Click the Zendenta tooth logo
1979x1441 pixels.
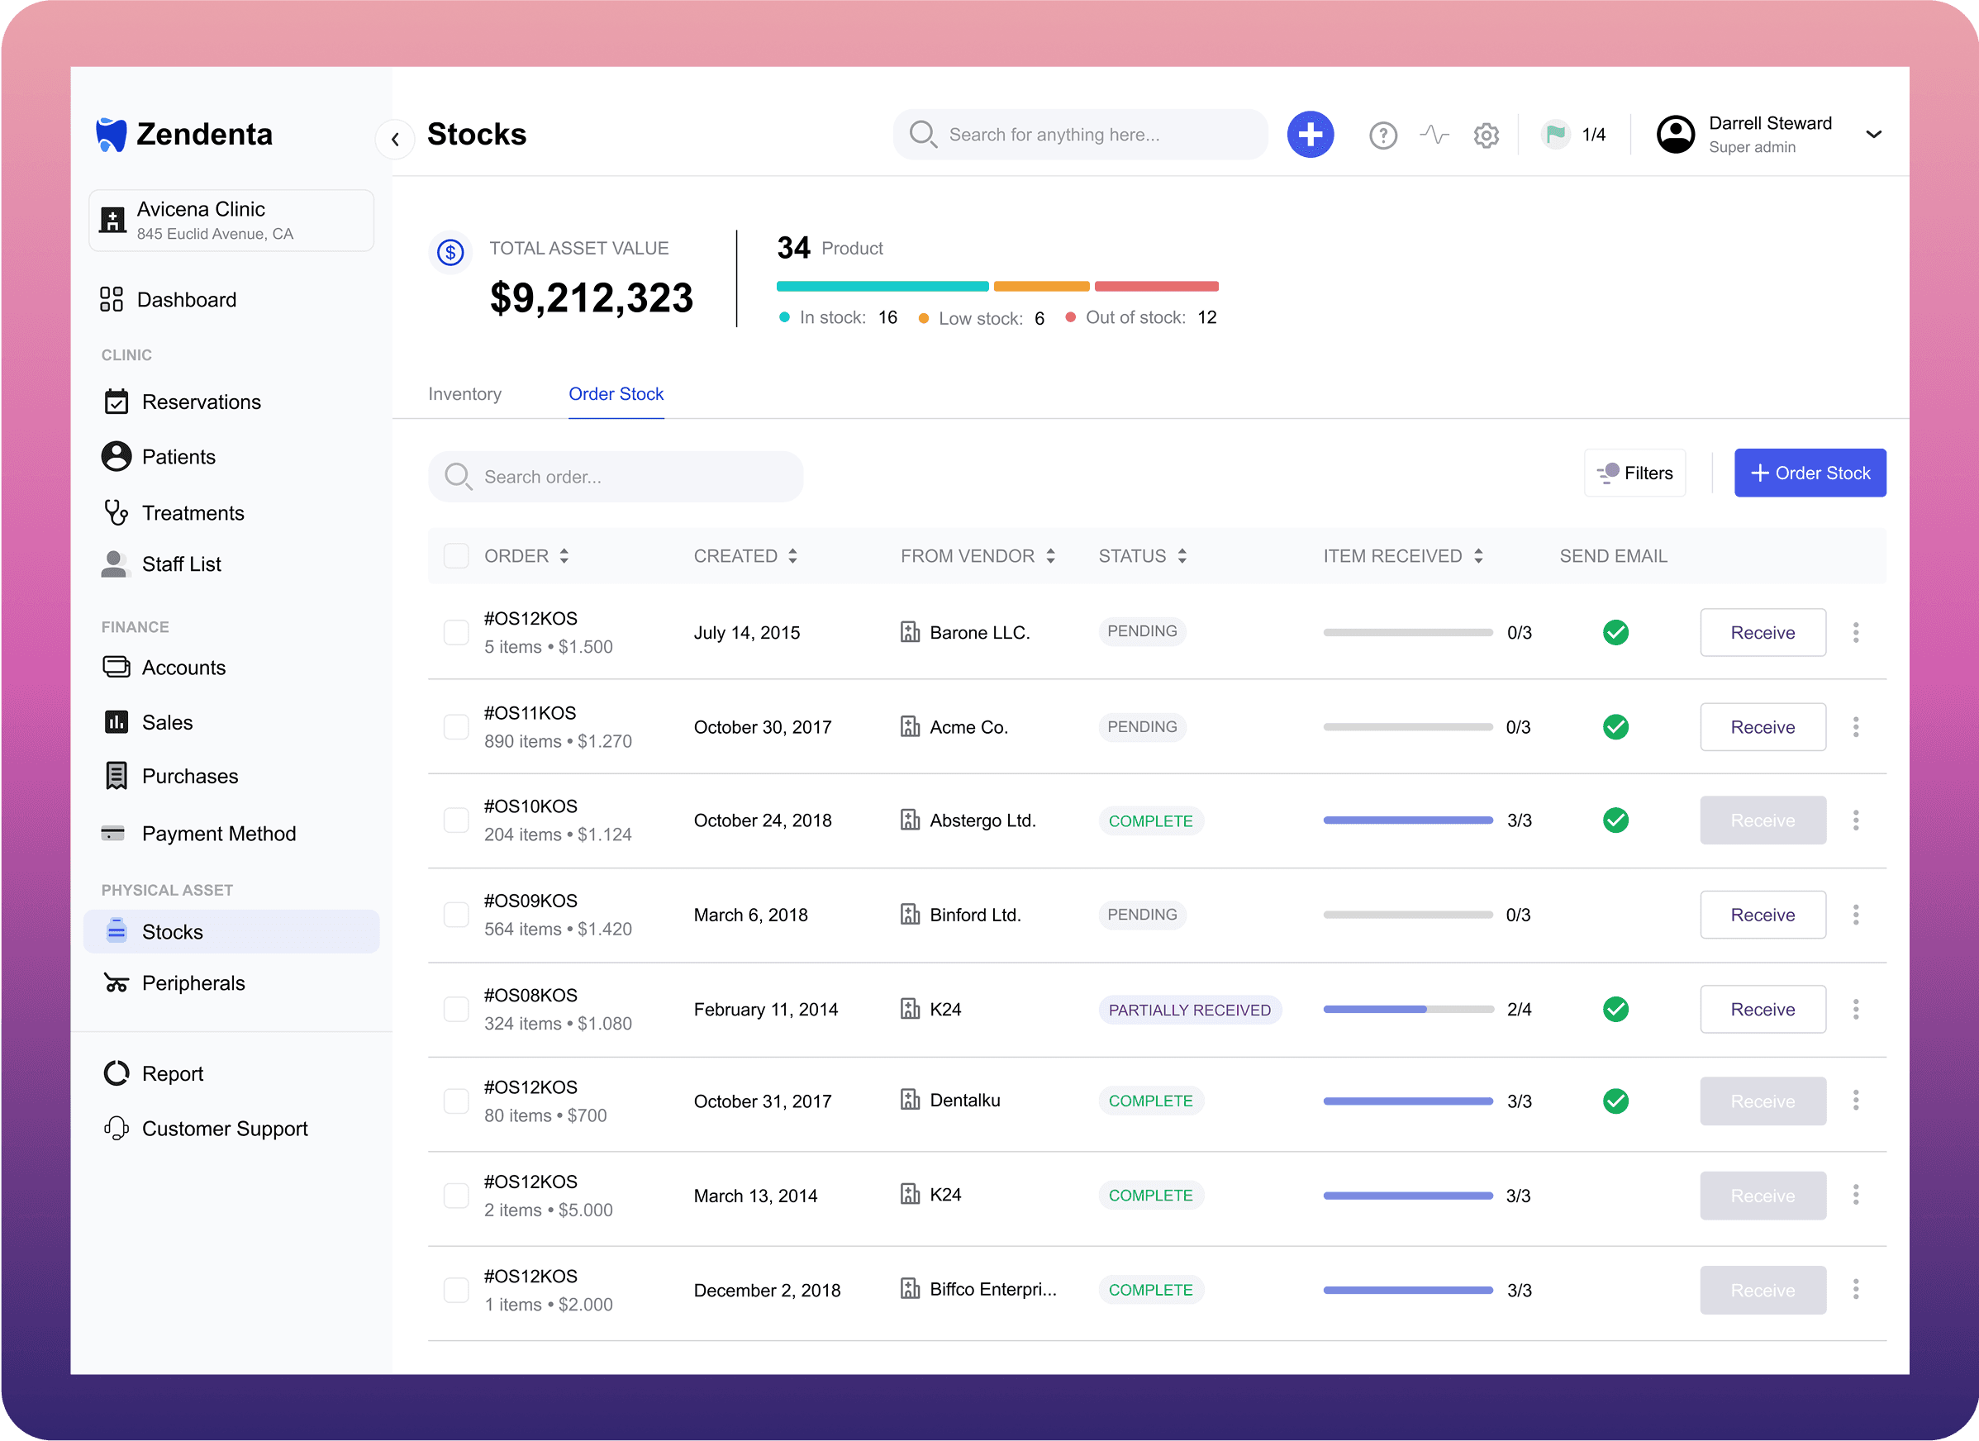click(111, 135)
